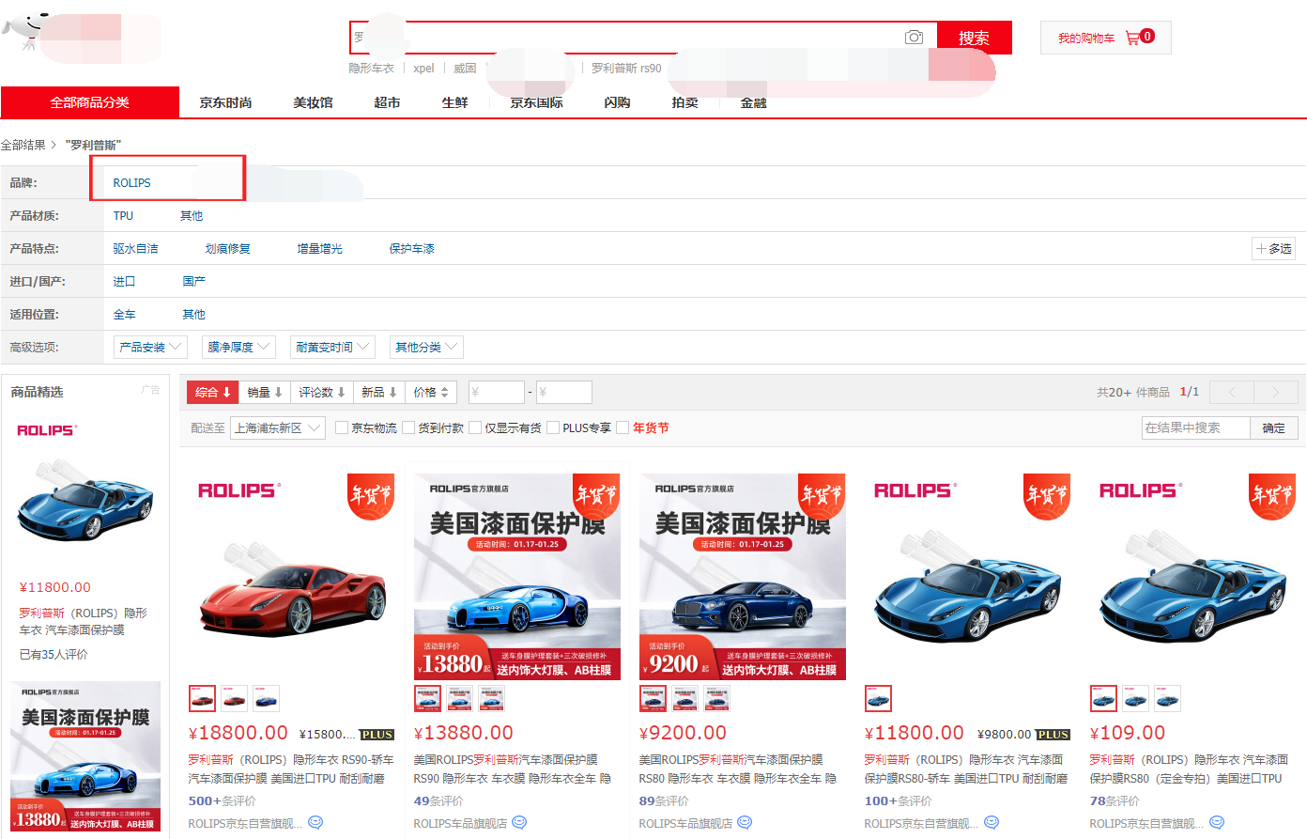
Task: Click chat icon for red Ferrari product store
Action: 315,823
